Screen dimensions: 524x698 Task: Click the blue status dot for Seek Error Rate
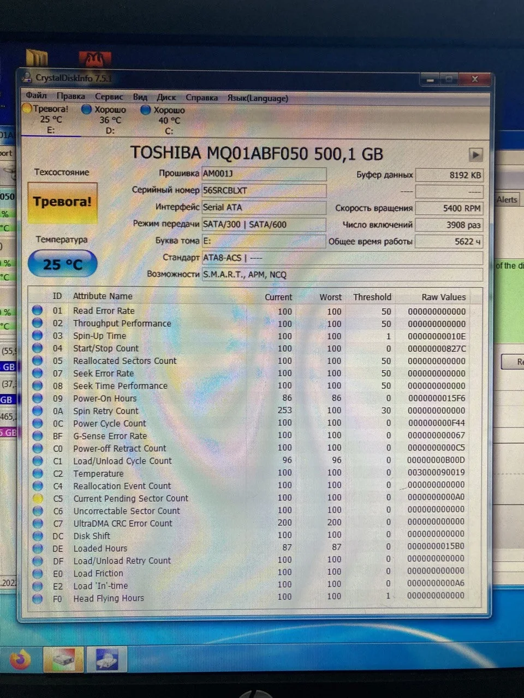[38, 372]
